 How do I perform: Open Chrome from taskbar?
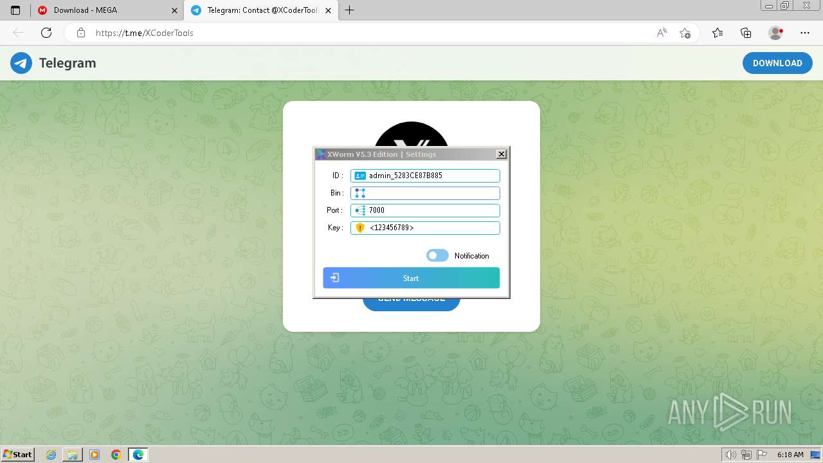116,455
